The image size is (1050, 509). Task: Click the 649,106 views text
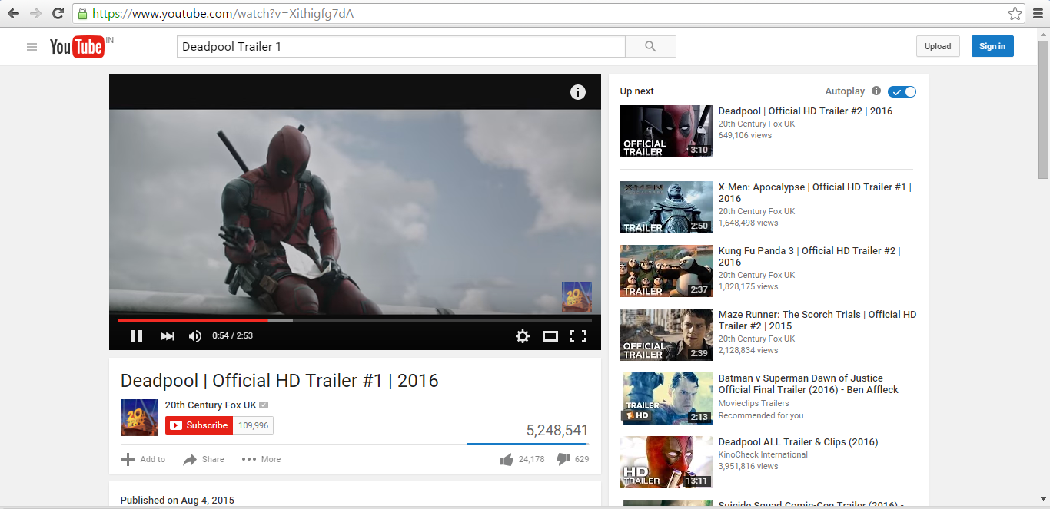(x=745, y=135)
